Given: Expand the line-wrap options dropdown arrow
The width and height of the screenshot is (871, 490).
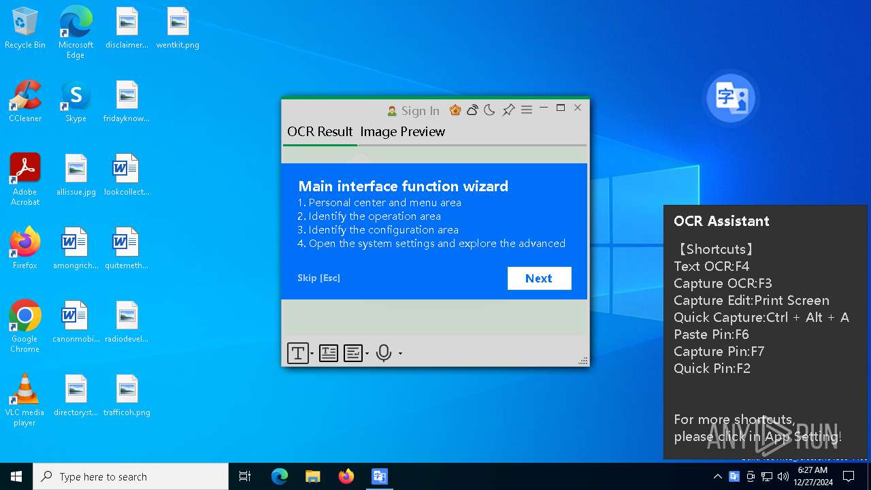Looking at the screenshot, I should point(367,354).
